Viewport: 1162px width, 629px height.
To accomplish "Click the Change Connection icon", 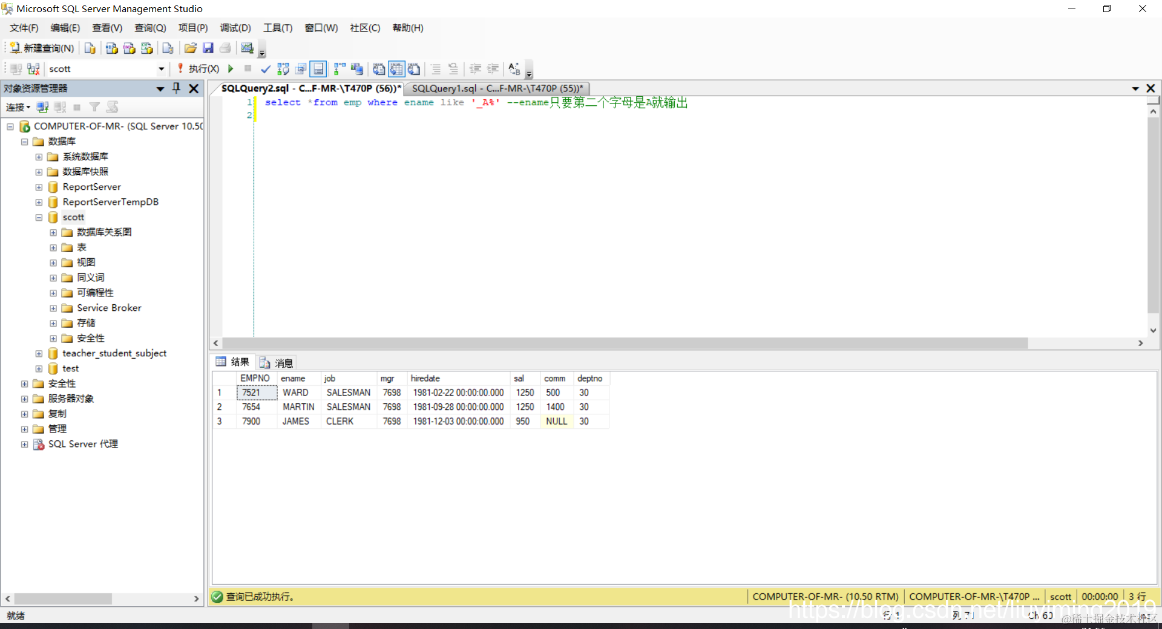I will (33, 69).
